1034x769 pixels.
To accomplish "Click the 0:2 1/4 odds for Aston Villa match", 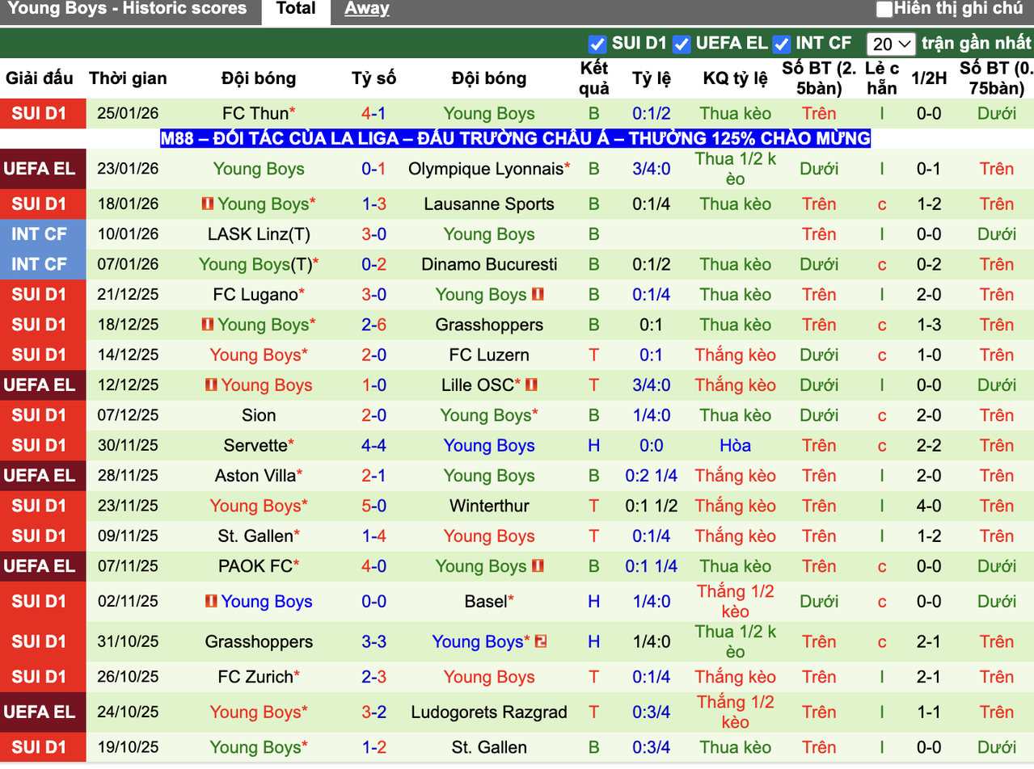I will [x=652, y=476].
